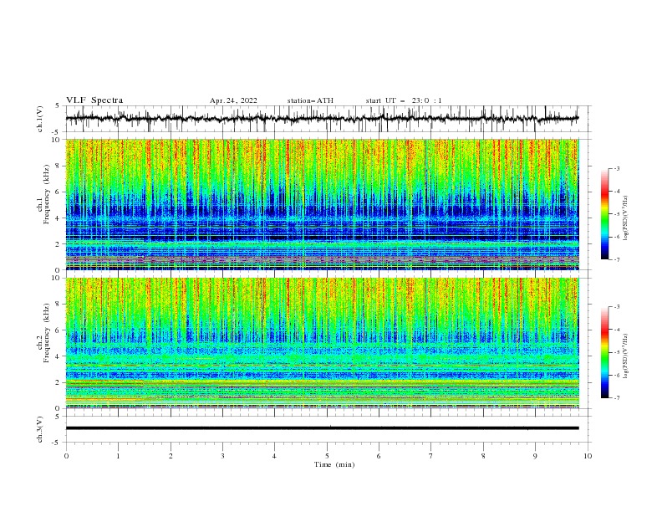
Task: Click the ch.2 'Frequency (kHz)' axis label
Action: pyautogui.click(x=47, y=333)
